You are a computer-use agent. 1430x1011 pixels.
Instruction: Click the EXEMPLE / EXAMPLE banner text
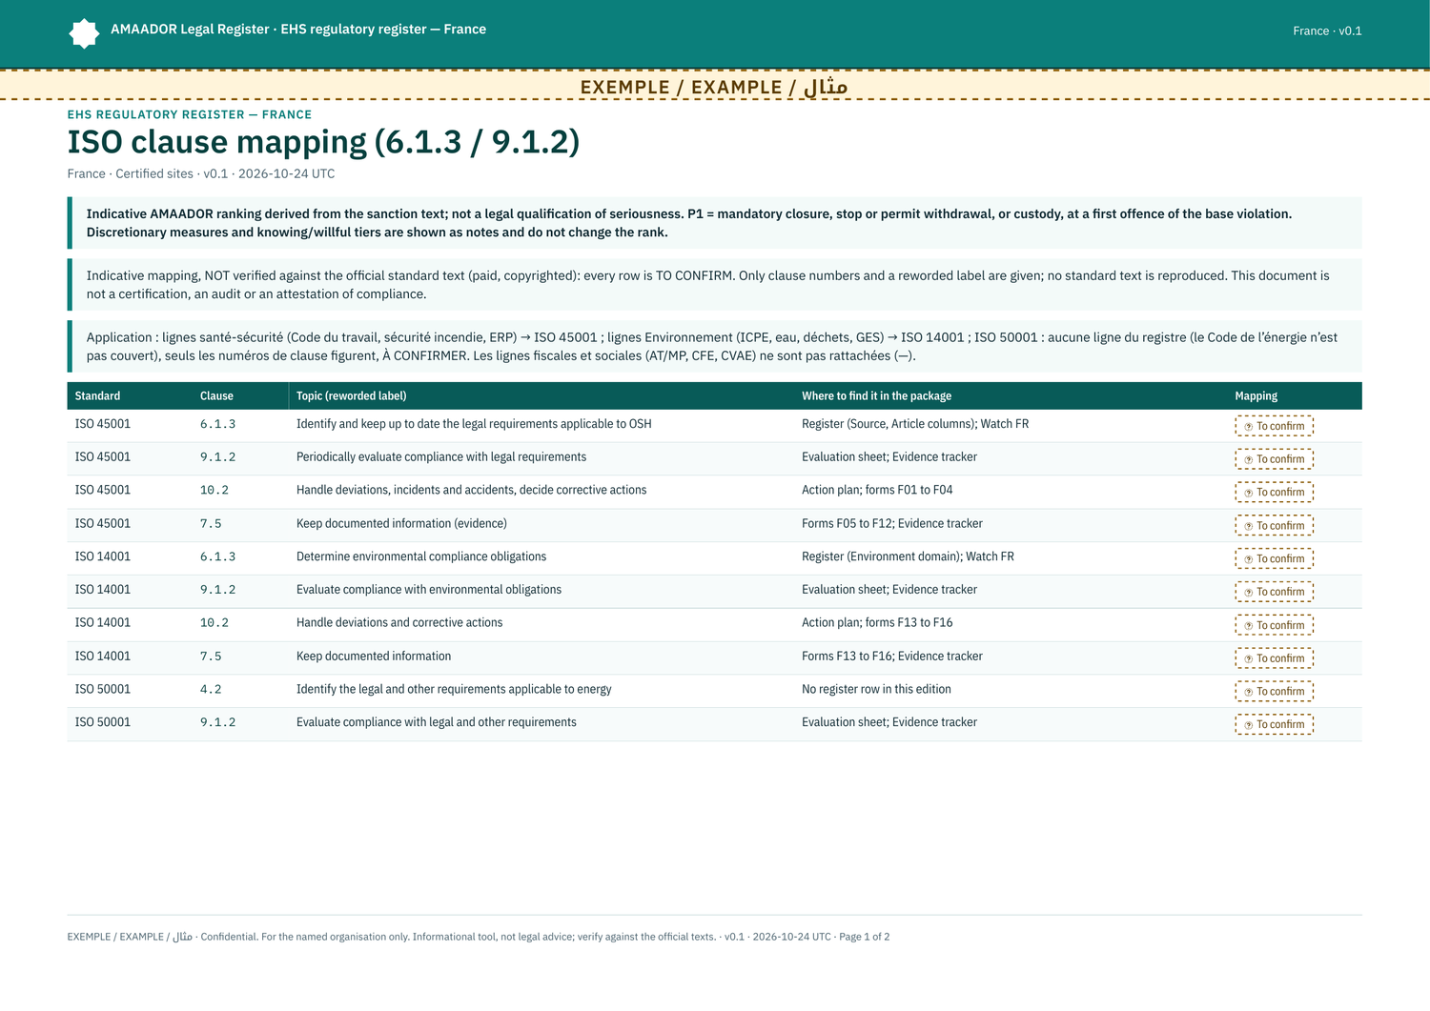[714, 87]
